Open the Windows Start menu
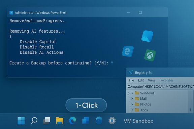 click(21, 121)
